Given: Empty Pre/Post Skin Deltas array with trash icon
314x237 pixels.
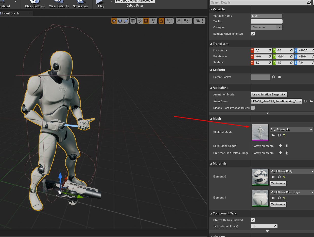Looking at the screenshot, I should pyautogui.click(x=287, y=153).
